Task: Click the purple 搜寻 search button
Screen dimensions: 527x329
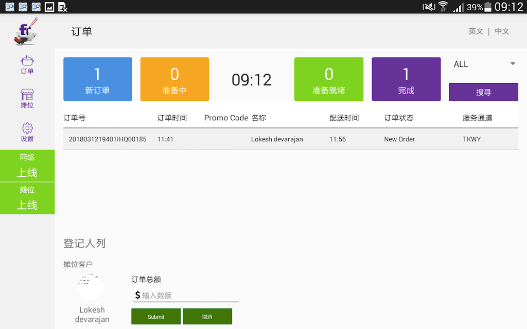Action: point(484,92)
